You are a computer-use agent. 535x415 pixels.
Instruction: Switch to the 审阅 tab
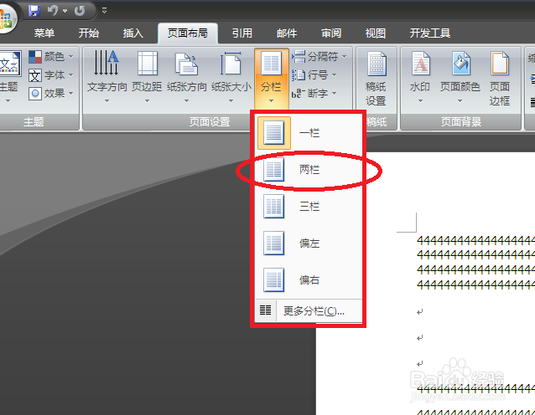coord(331,33)
